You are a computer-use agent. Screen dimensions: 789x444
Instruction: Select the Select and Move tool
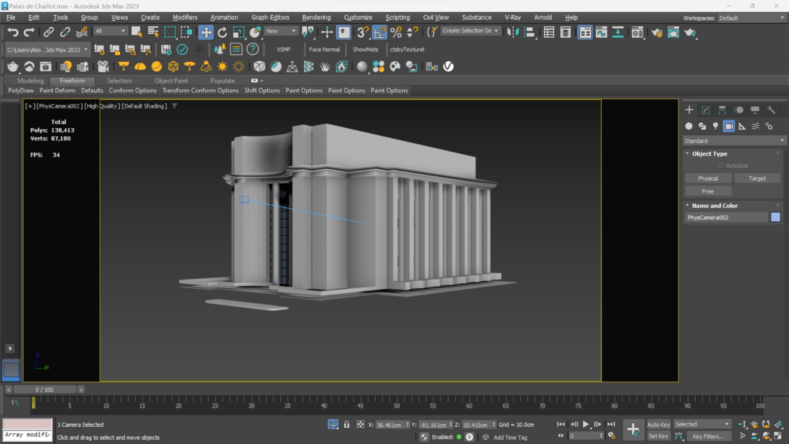pyautogui.click(x=206, y=33)
